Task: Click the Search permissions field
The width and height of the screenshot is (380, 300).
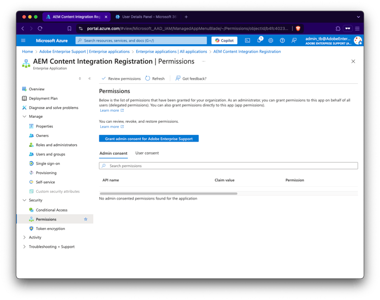Action: click(x=229, y=166)
